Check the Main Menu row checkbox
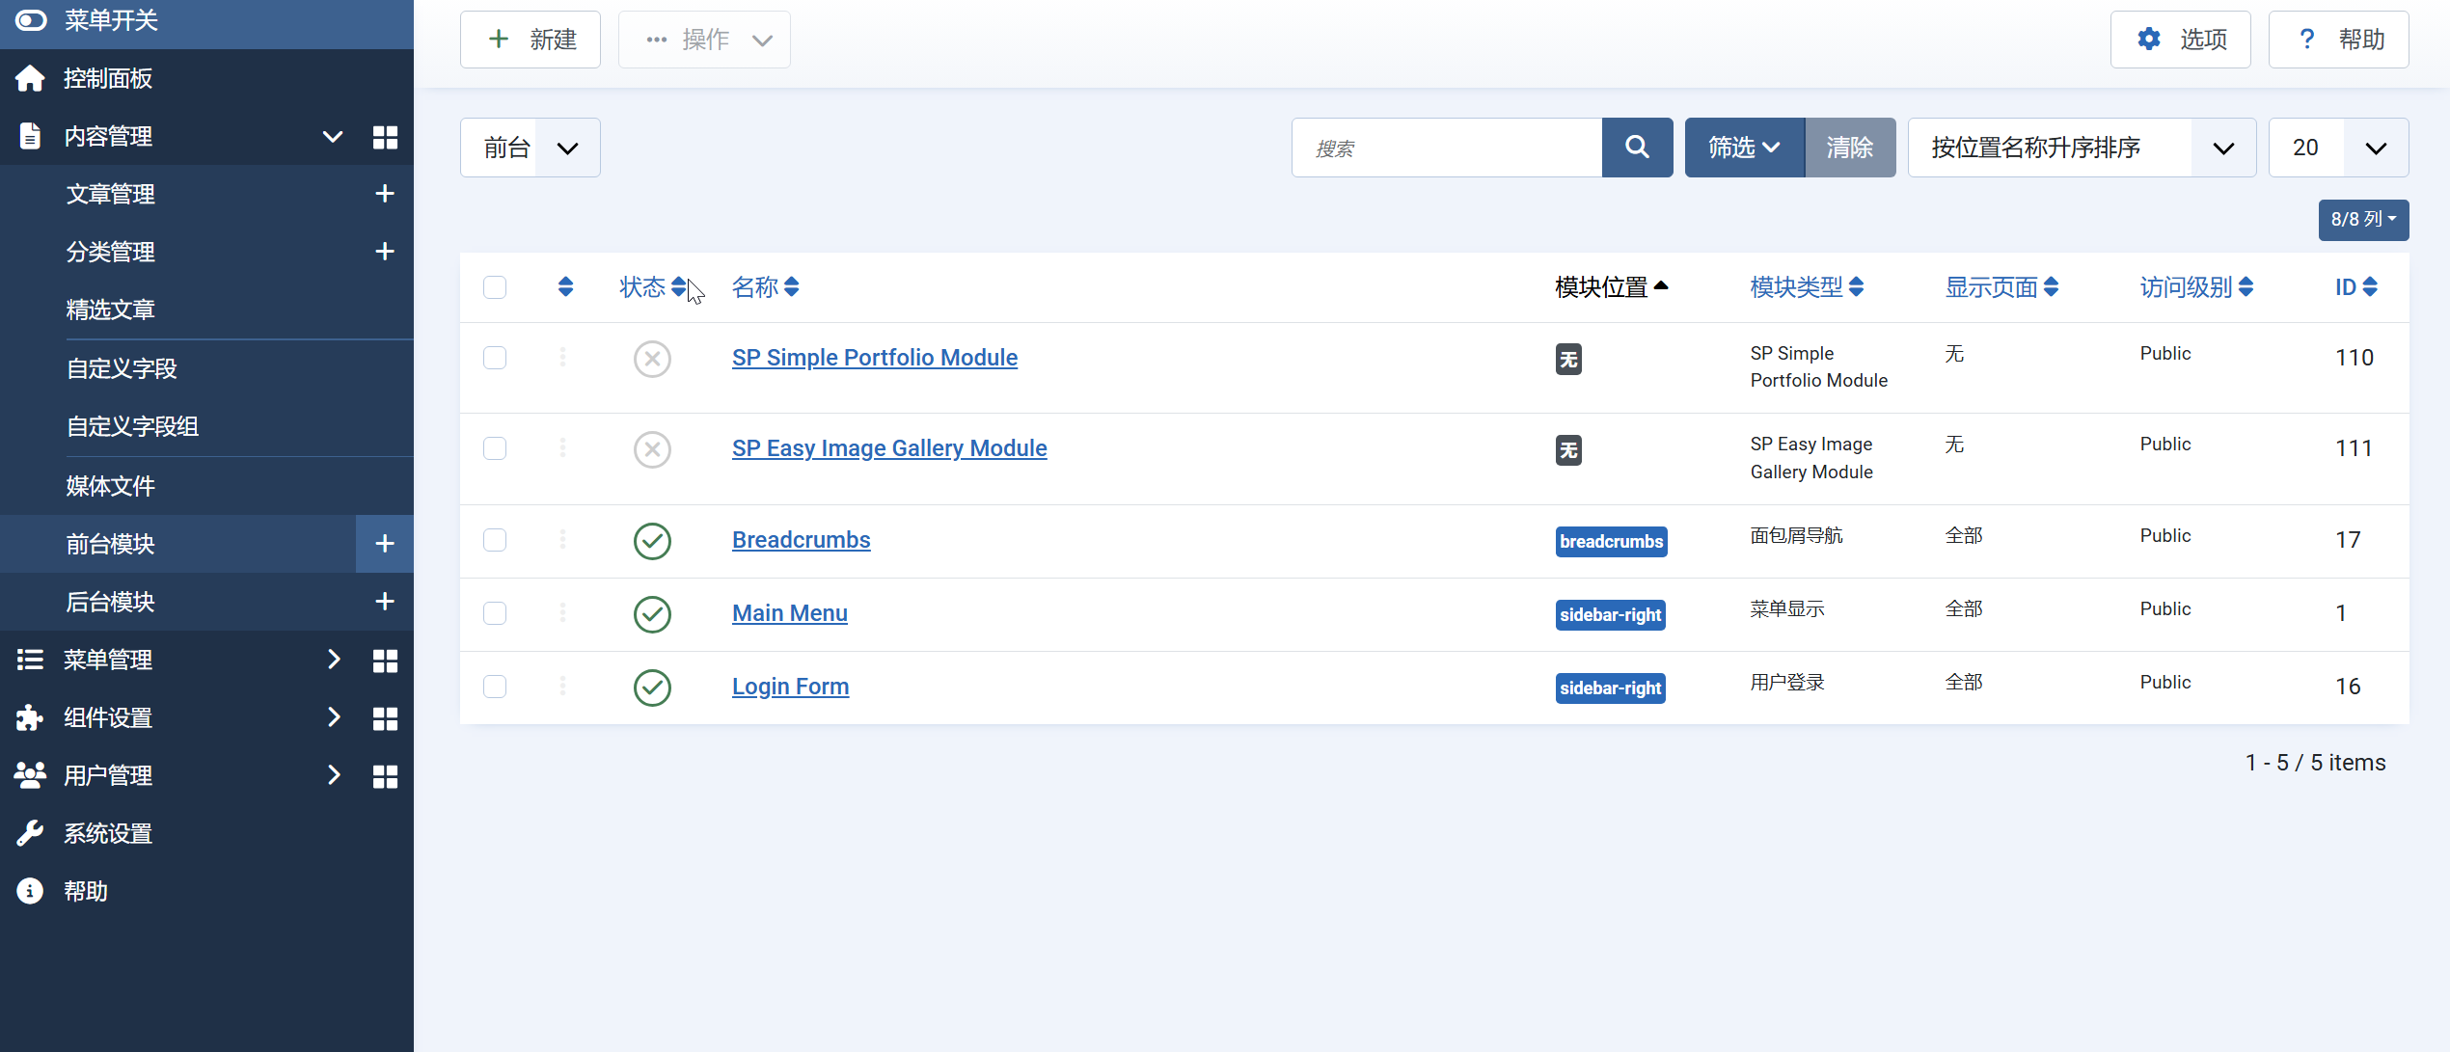The image size is (2450, 1052). [x=495, y=613]
